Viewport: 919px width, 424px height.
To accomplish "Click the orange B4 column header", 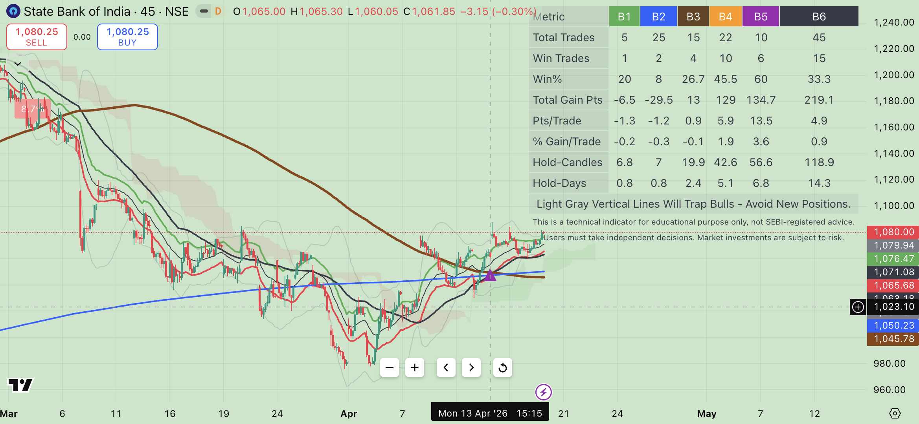I will 725,16.
